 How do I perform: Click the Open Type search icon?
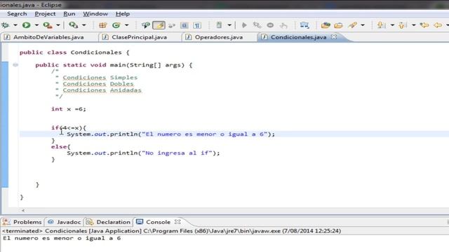(145, 25)
